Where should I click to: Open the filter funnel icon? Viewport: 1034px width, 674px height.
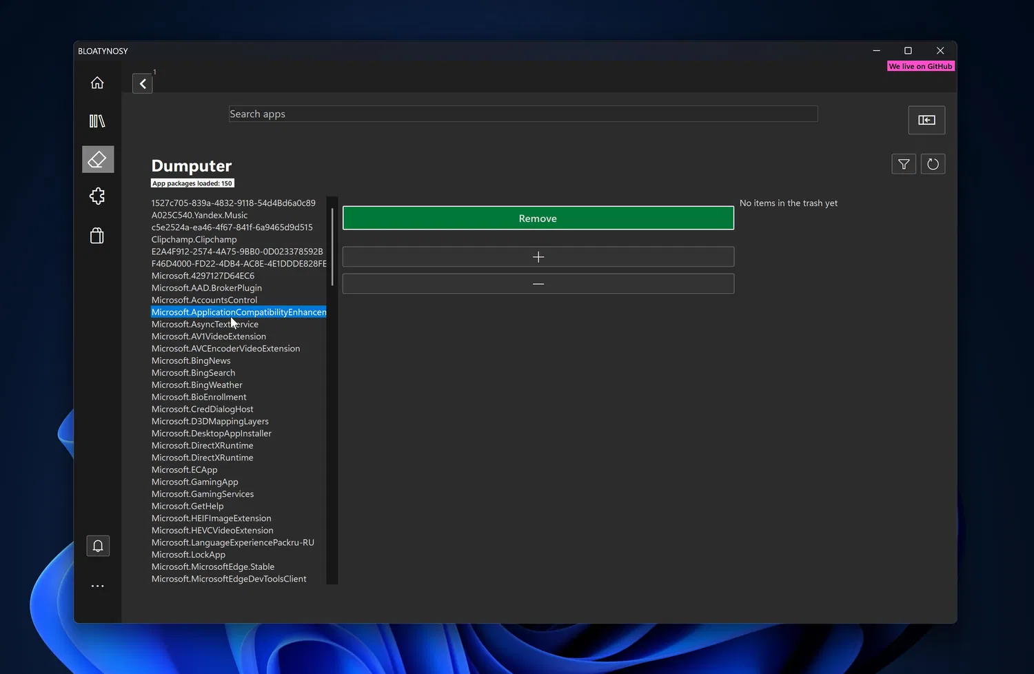click(x=904, y=164)
